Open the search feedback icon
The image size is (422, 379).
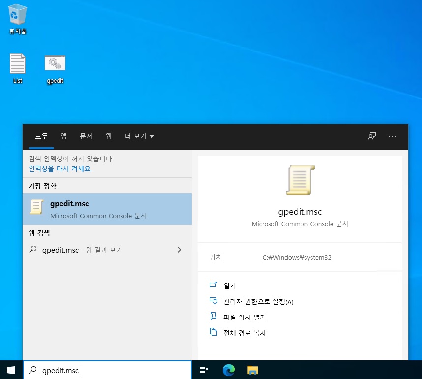point(372,136)
